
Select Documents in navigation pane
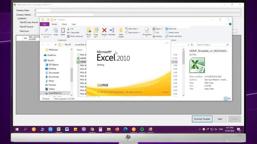52,73
